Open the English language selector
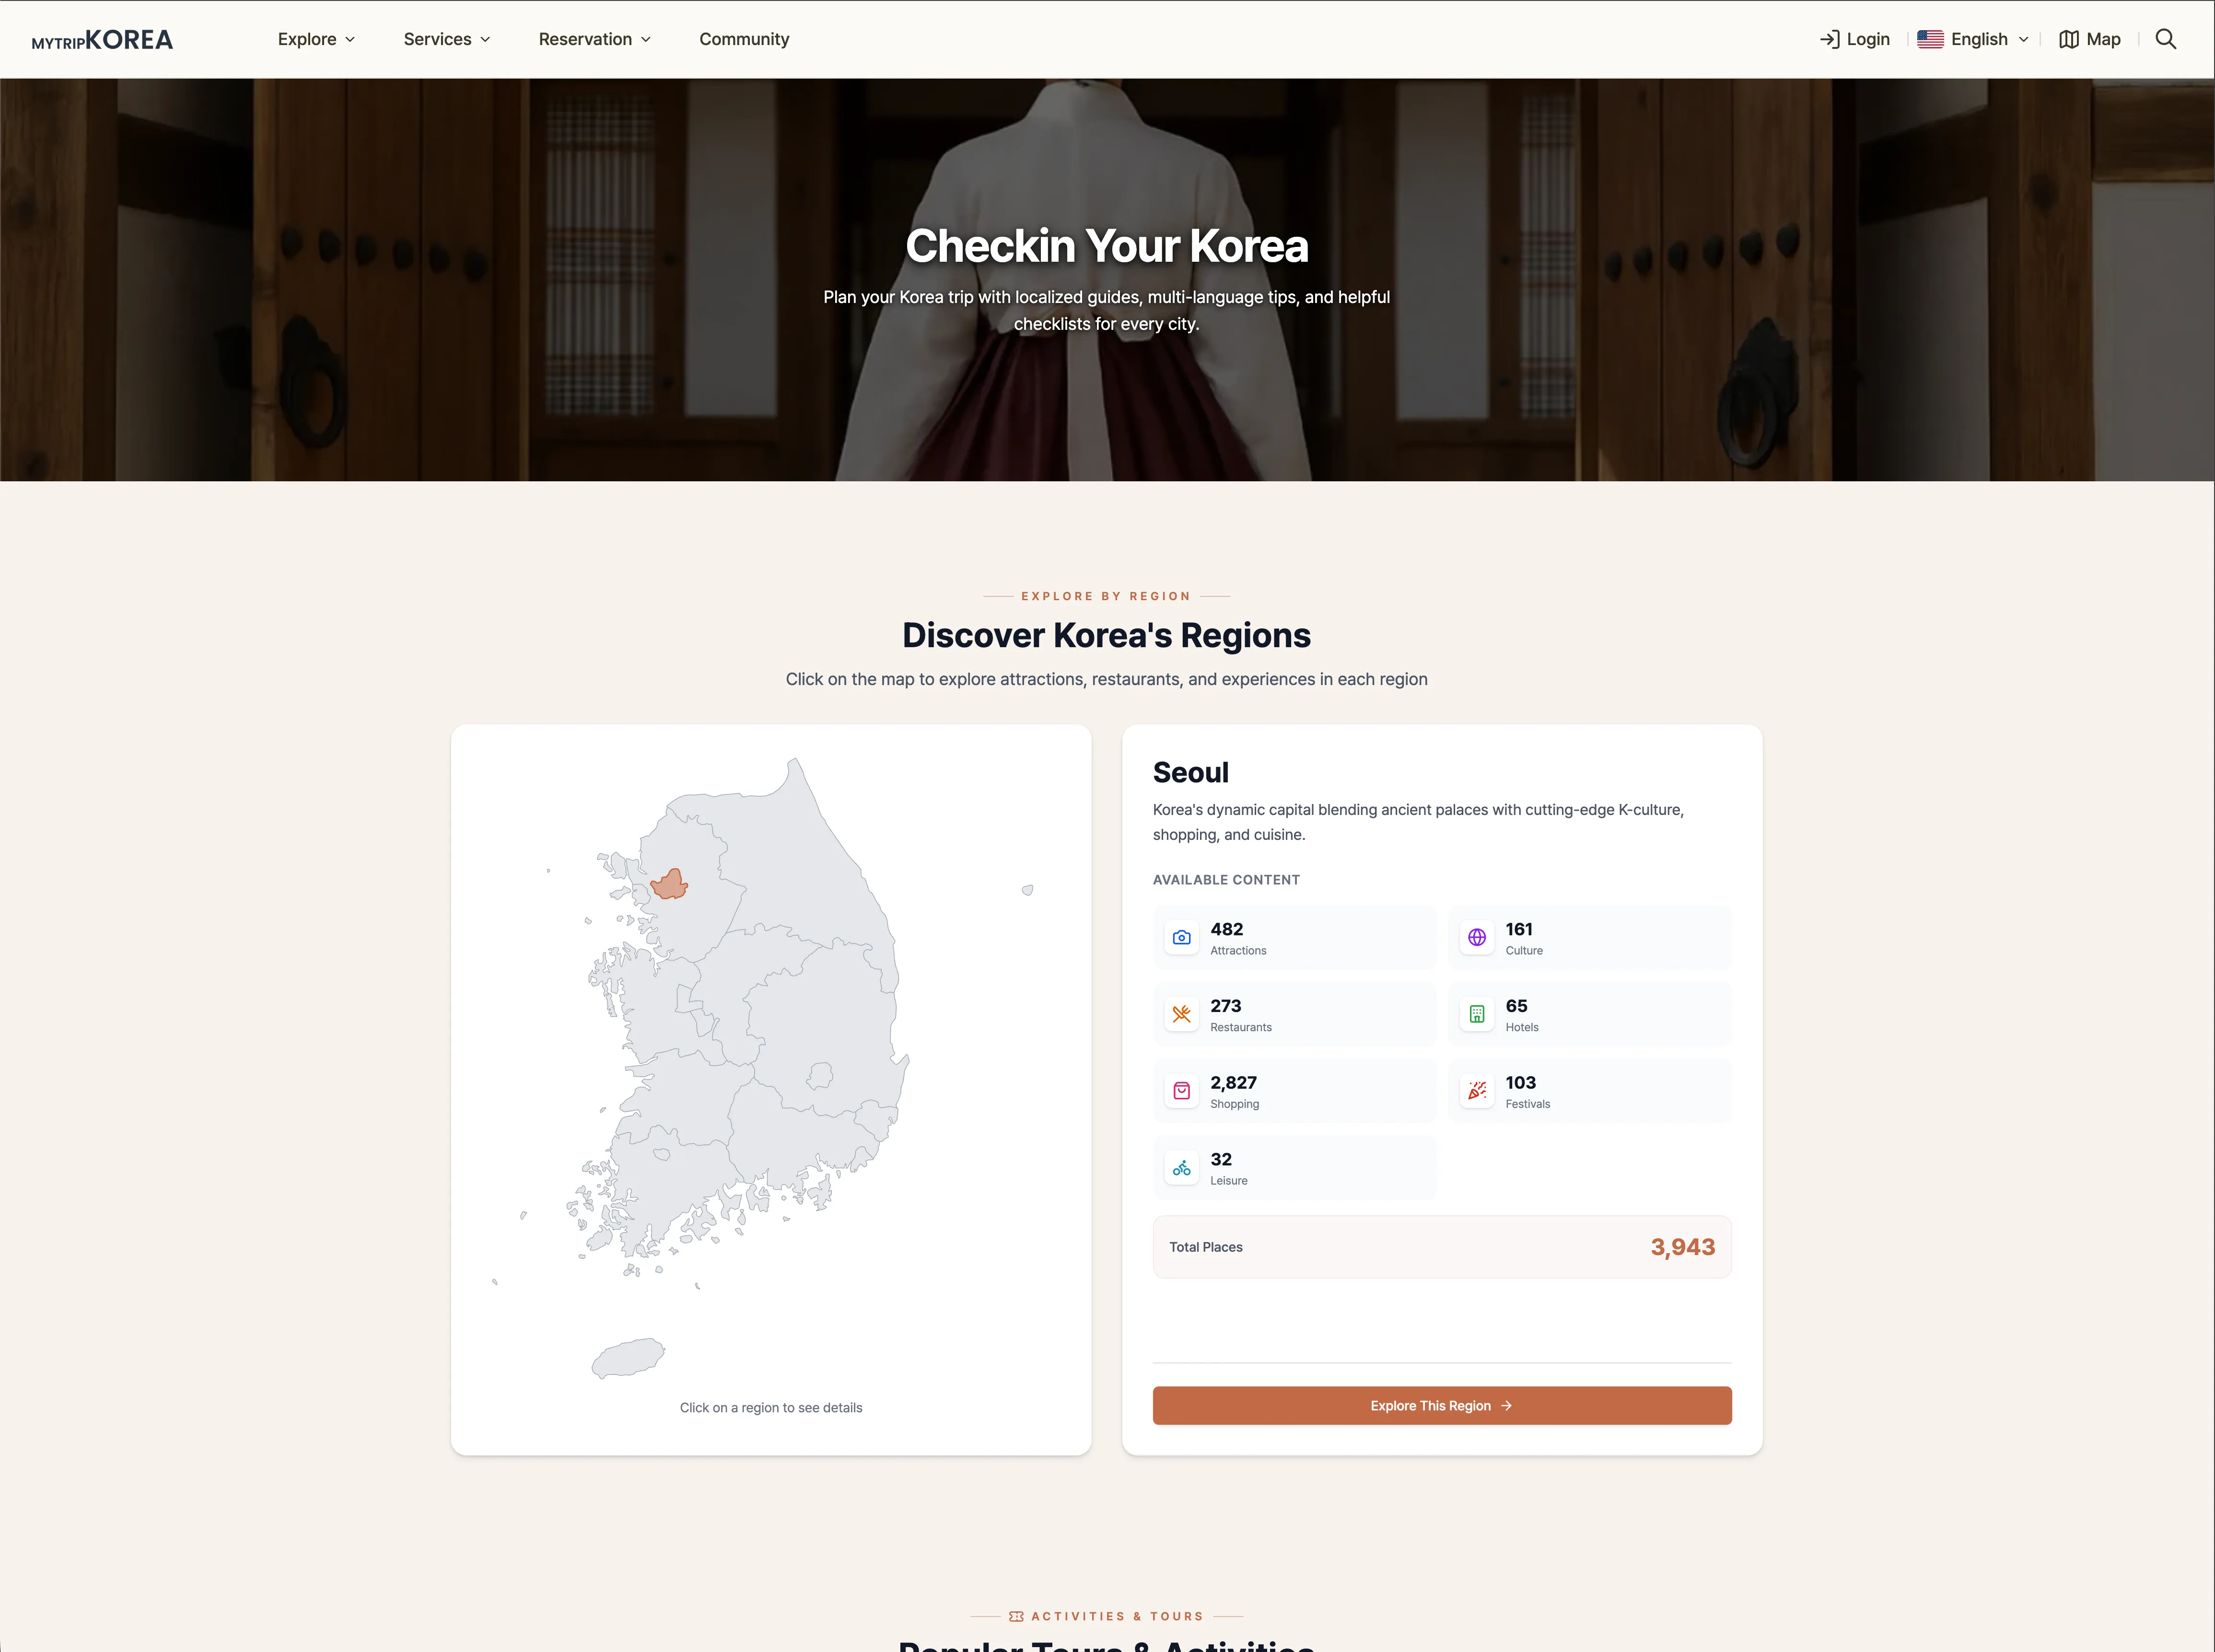 click(1977, 39)
